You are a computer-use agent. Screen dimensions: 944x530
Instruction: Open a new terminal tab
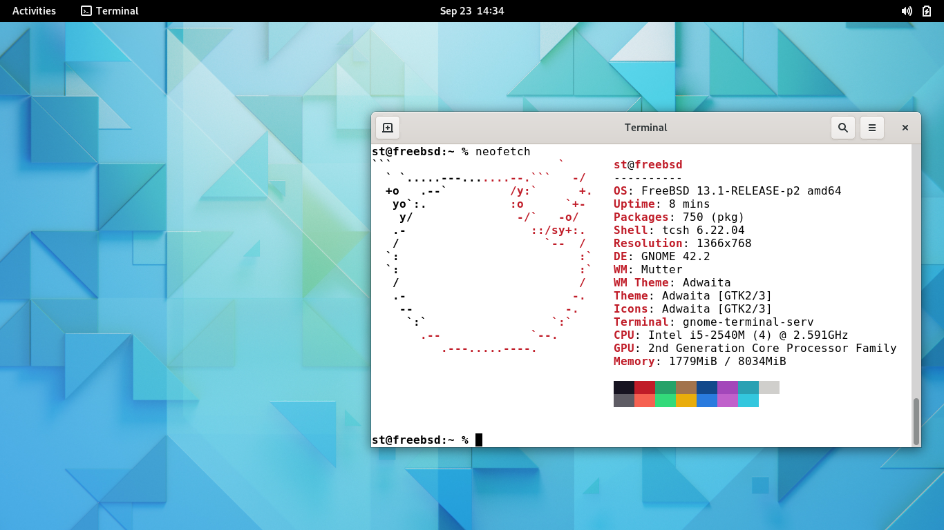point(388,128)
